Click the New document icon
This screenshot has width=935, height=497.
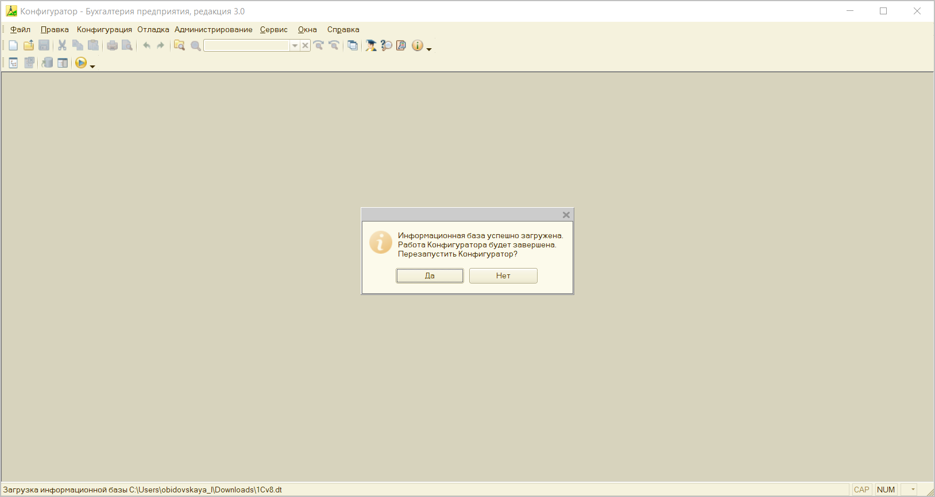click(x=13, y=45)
